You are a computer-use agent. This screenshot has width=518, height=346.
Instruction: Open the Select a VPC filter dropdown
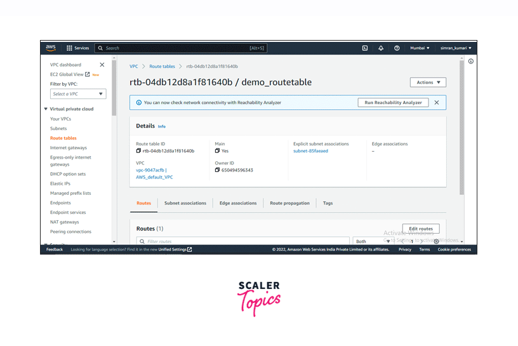coord(78,94)
